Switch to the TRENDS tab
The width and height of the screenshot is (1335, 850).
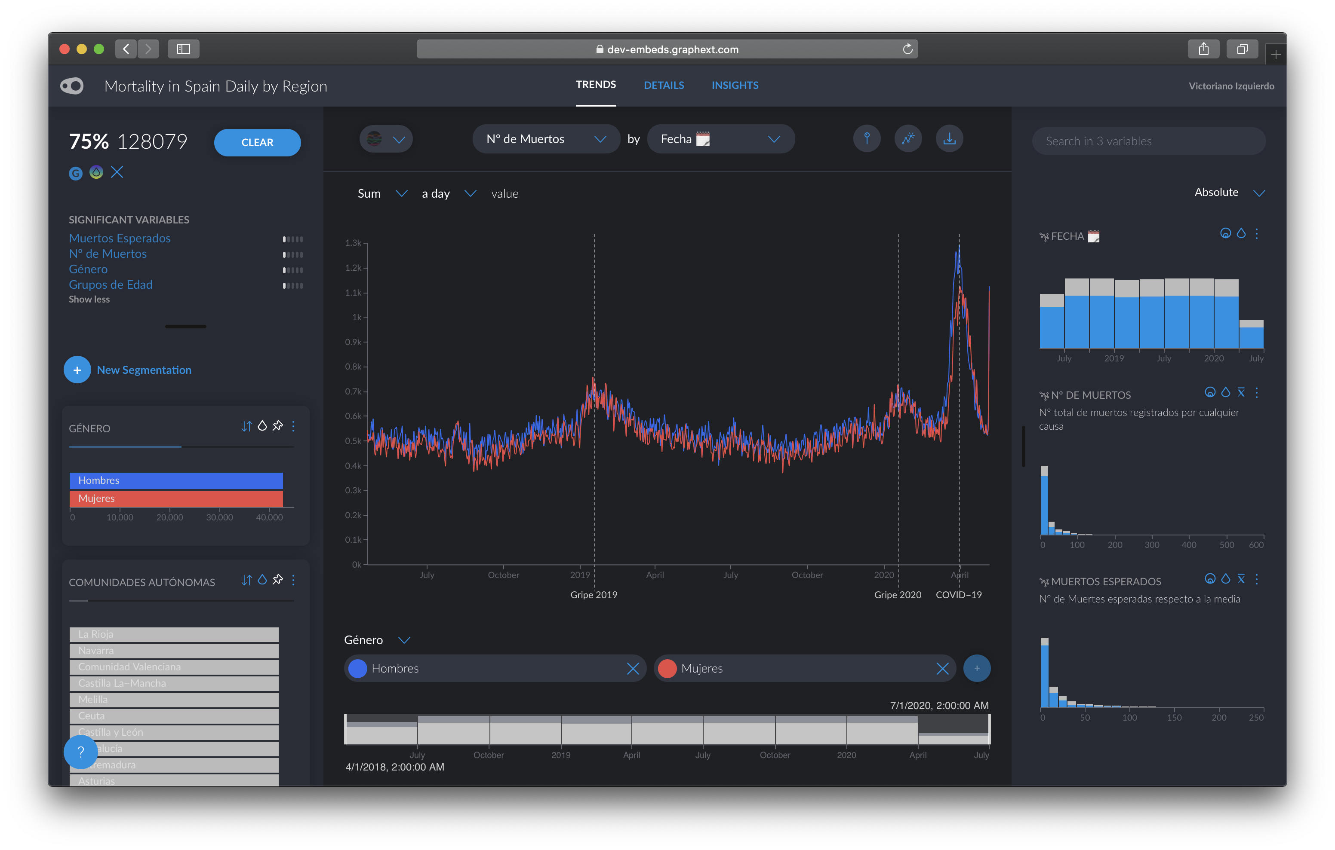pos(595,85)
